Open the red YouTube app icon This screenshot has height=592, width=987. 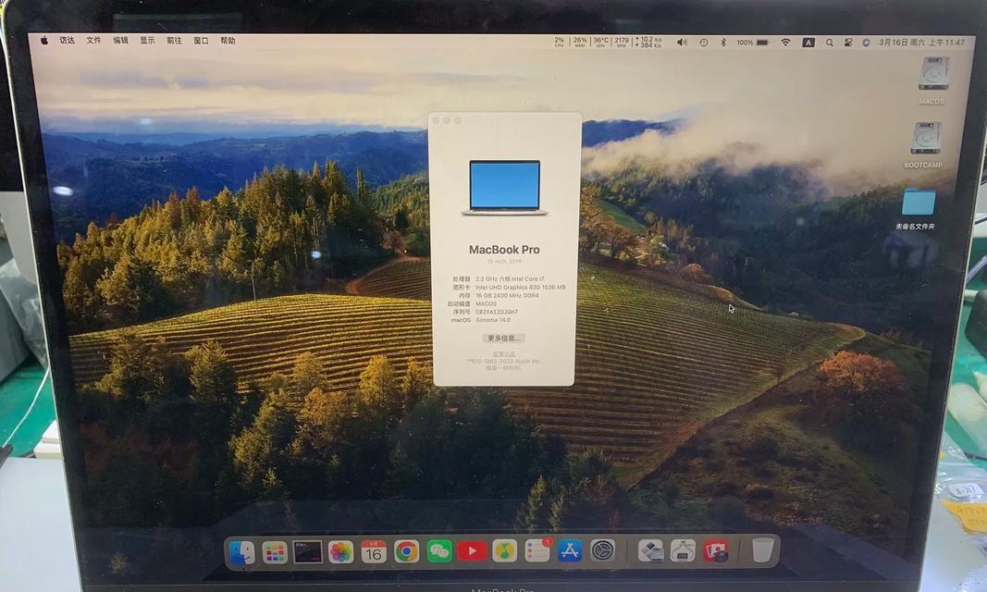tap(472, 551)
